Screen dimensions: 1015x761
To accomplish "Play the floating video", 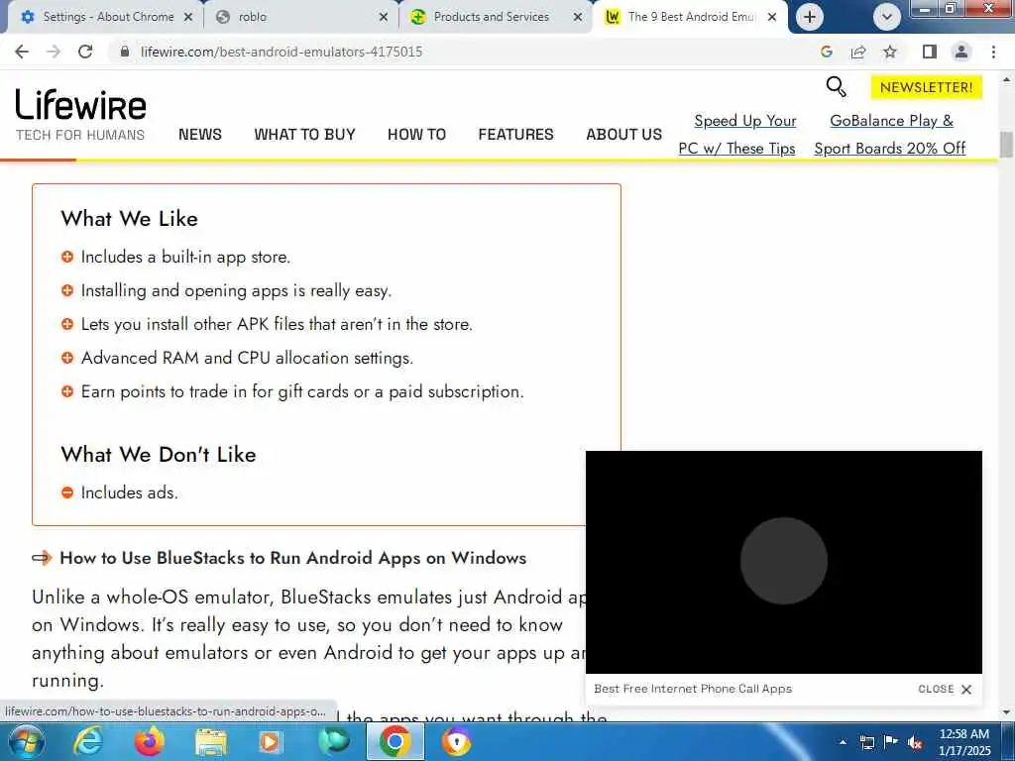I will pos(784,561).
